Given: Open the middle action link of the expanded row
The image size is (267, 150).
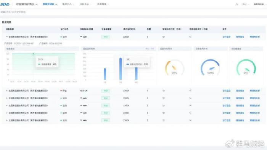Looking at the screenshot, I should coord(240,37).
